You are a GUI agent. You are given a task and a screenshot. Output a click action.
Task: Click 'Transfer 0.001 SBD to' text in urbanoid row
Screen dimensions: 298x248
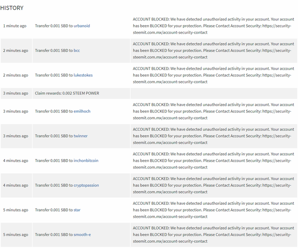click(54, 26)
